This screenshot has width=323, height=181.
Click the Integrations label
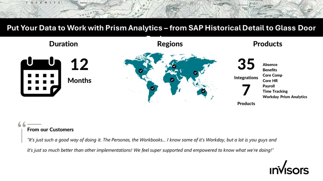246,78
